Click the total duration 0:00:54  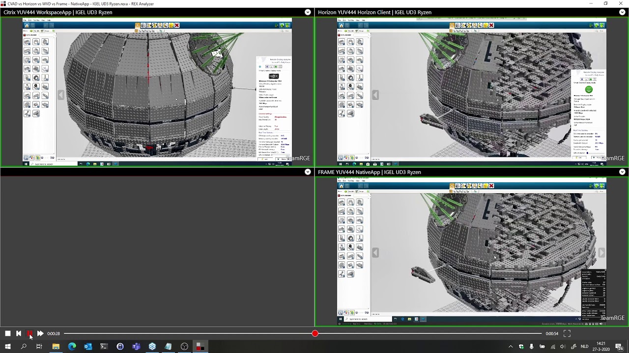552,333
